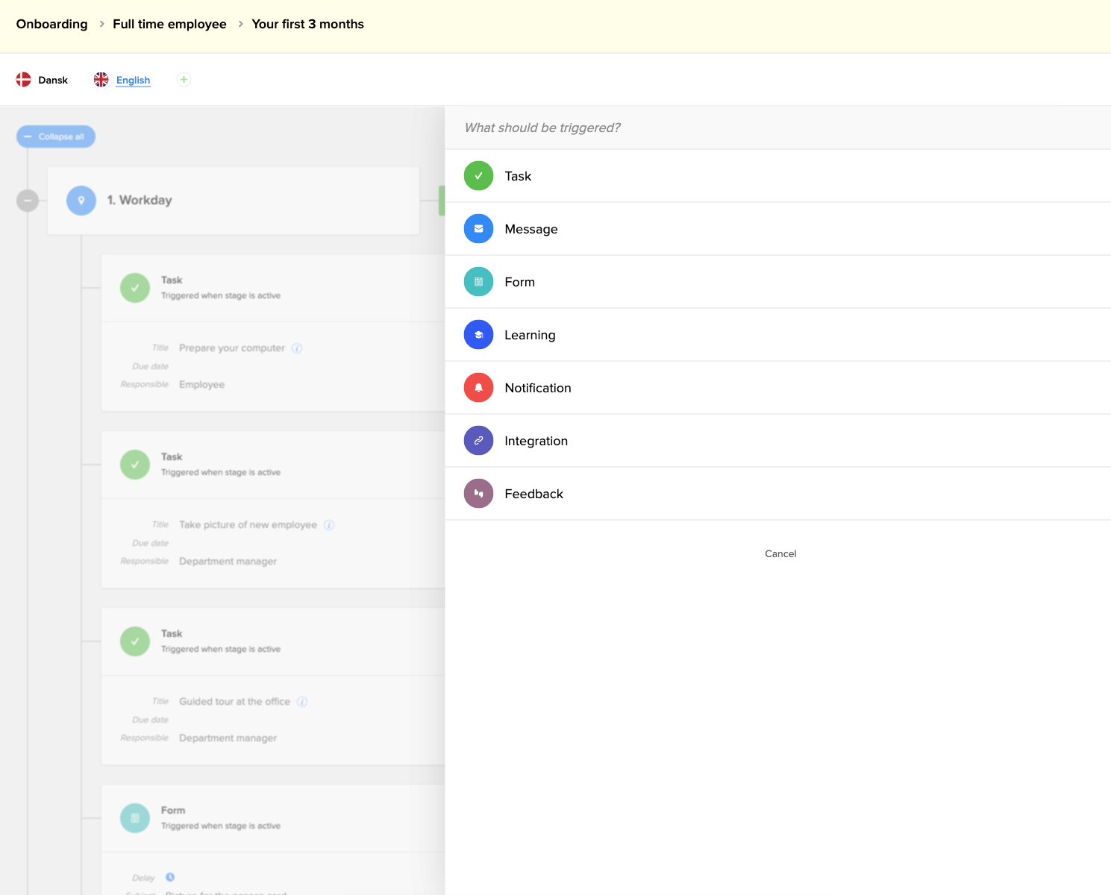This screenshot has width=1111, height=895.
Task: Pick the Integration trigger option label
Action: click(536, 441)
